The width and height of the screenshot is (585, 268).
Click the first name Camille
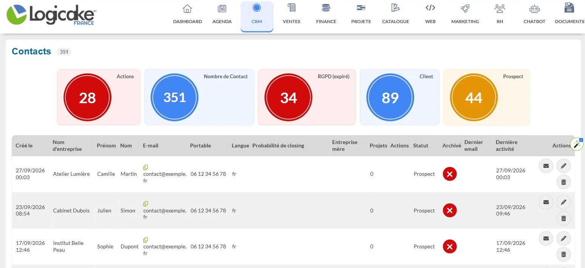pyautogui.click(x=106, y=174)
